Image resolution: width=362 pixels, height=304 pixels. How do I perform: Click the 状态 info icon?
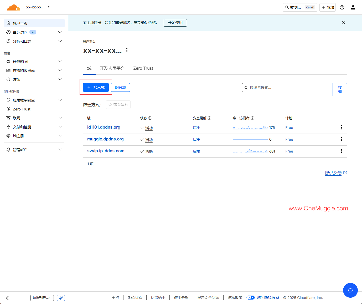(x=150, y=118)
